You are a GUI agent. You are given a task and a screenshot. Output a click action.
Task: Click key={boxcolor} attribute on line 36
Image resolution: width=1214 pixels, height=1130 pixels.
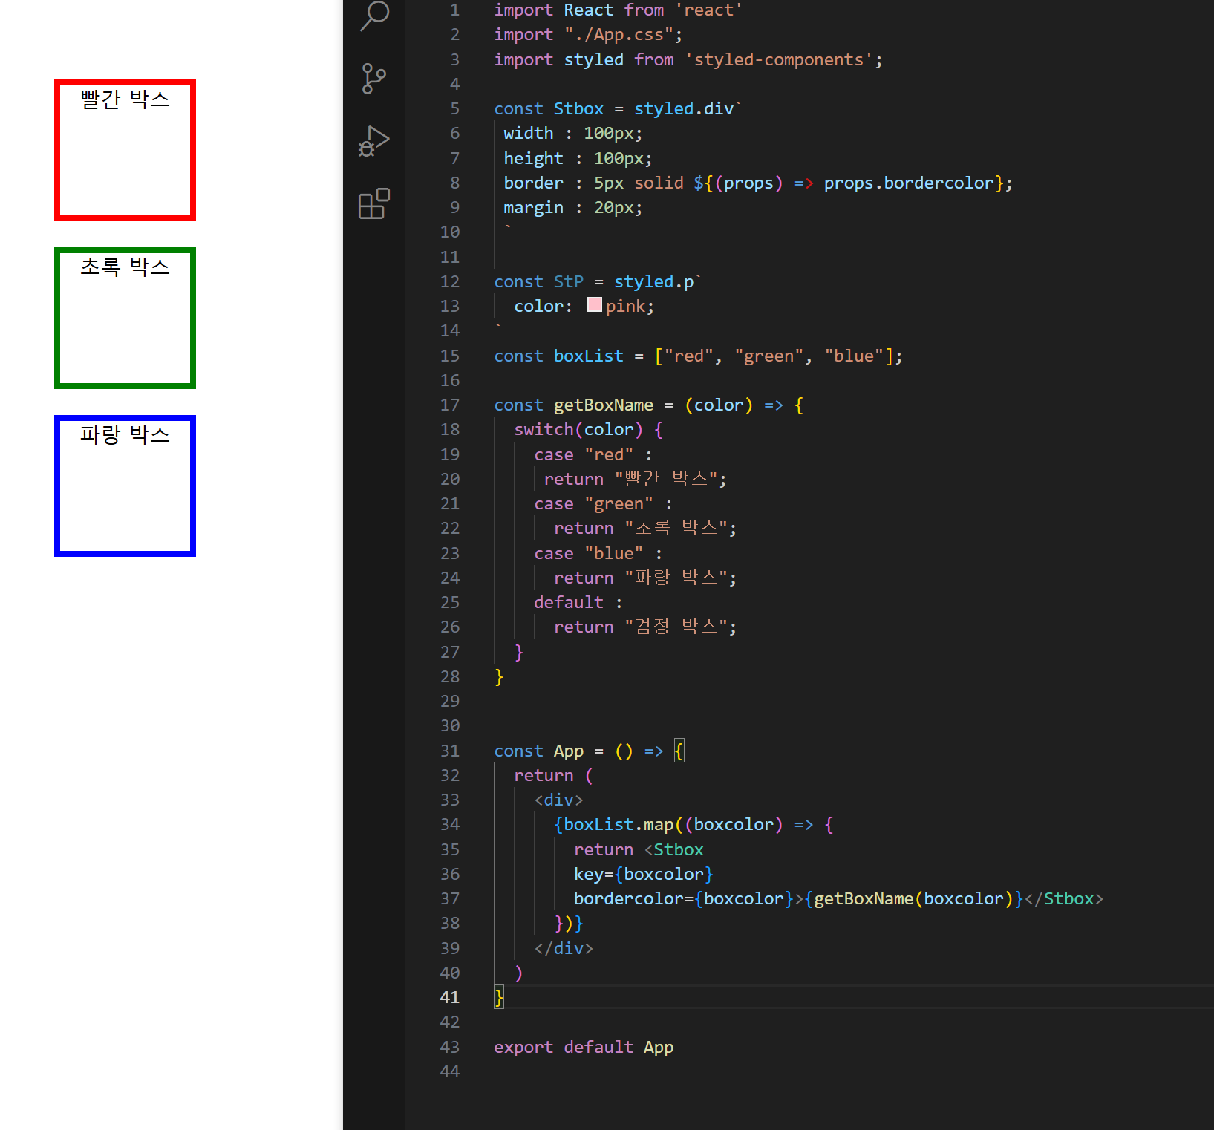point(643,874)
